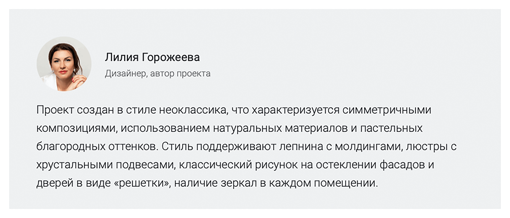
Task: Select the word использованием in the paragraph
Action: 165,128
